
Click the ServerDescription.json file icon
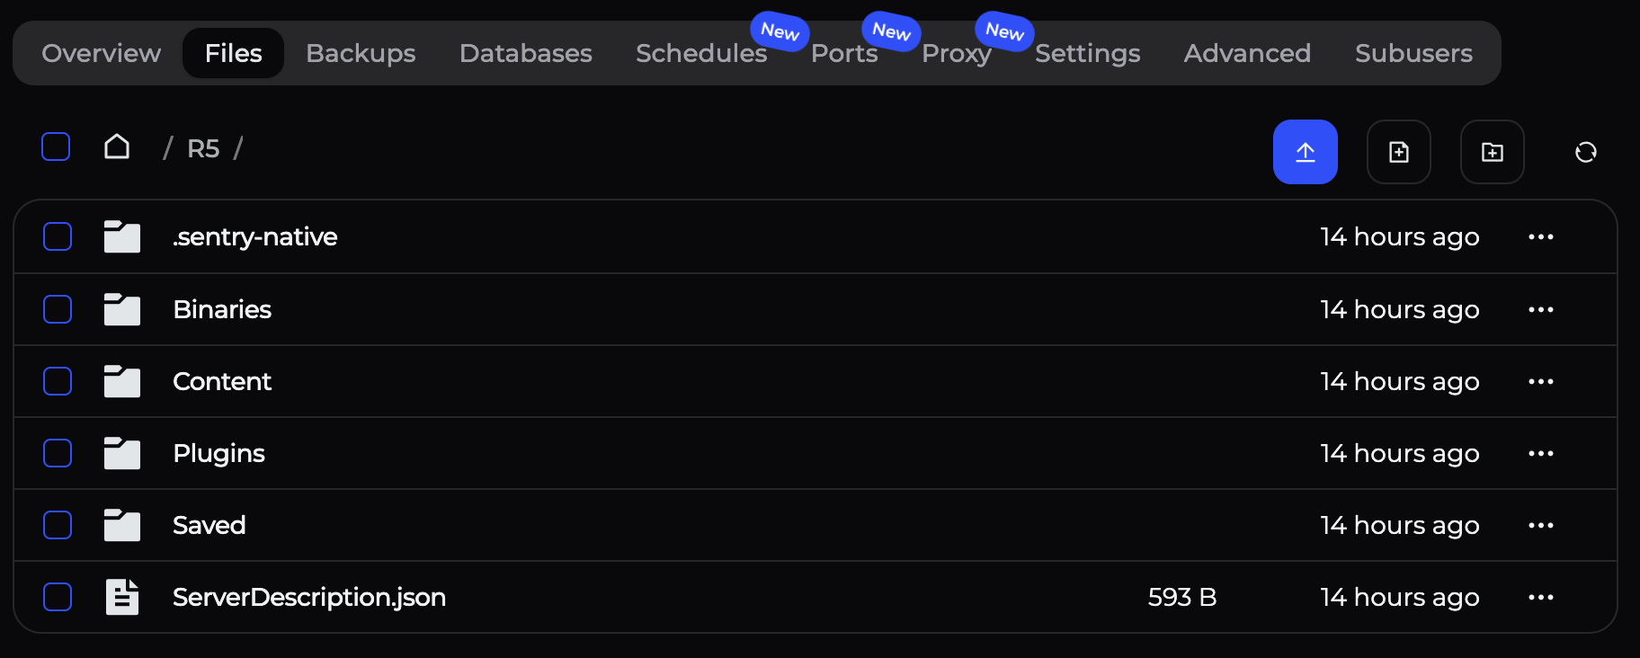pos(122,597)
